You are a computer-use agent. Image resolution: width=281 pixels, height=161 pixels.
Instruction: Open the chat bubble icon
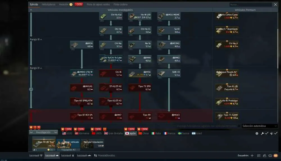(270, 155)
